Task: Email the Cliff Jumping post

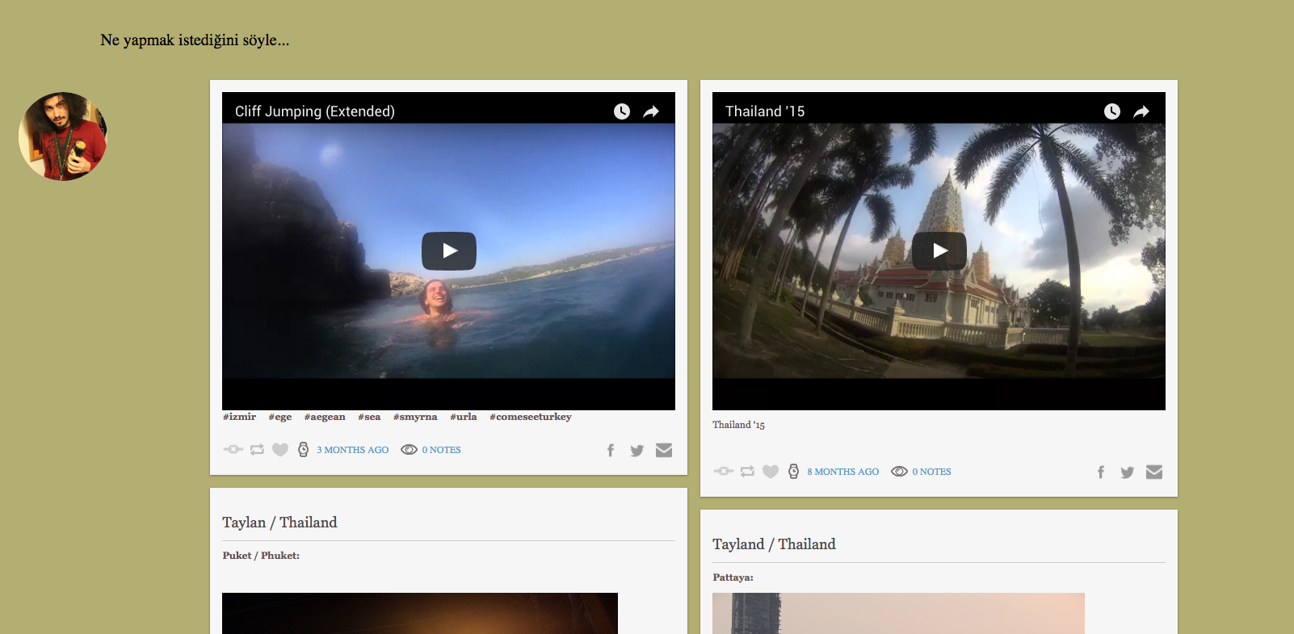Action: (664, 450)
